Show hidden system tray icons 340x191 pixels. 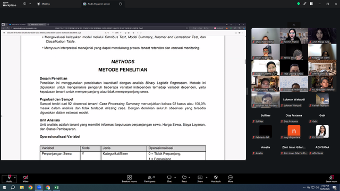point(304,187)
